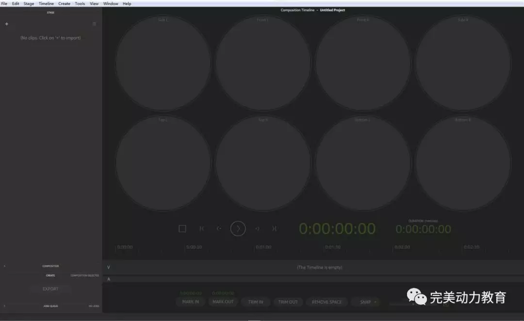Image resolution: width=524 pixels, height=321 pixels.
Task: Click the 0:01:00 mark on the ruler
Action: coord(263,247)
